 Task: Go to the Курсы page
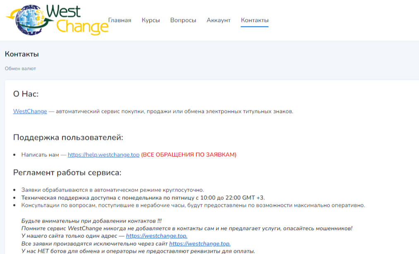[151, 20]
